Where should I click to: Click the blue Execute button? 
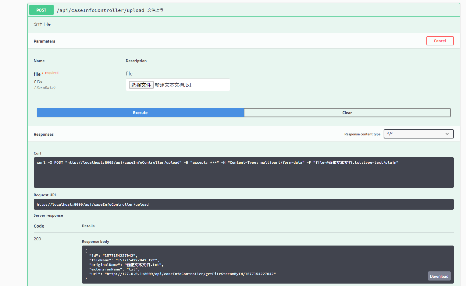click(x=140, y=113)
